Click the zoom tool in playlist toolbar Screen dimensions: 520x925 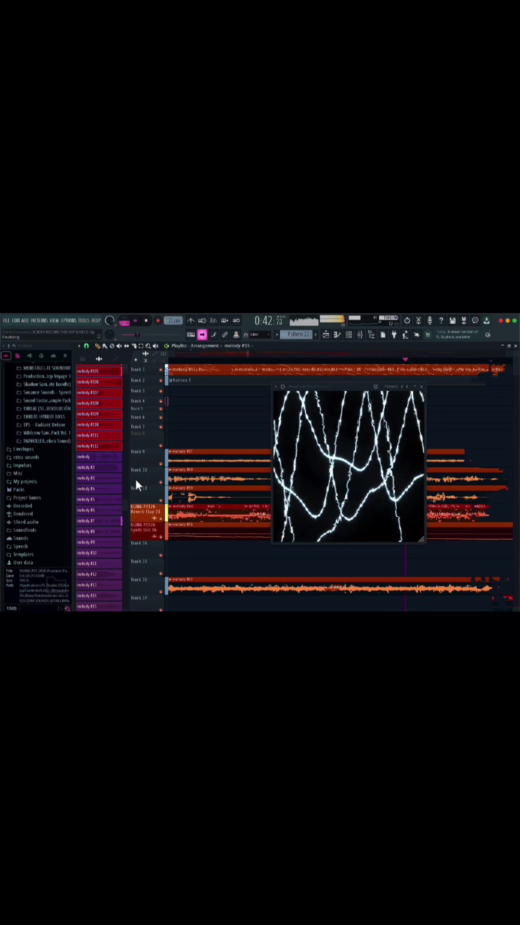148,346
